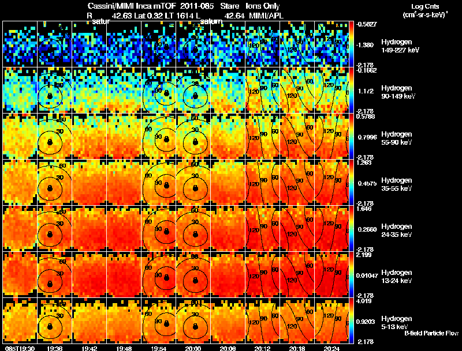The image size is (462, 351).
Task: Click the 4.019 color scale maximum
Action: [x=364, y=301]
